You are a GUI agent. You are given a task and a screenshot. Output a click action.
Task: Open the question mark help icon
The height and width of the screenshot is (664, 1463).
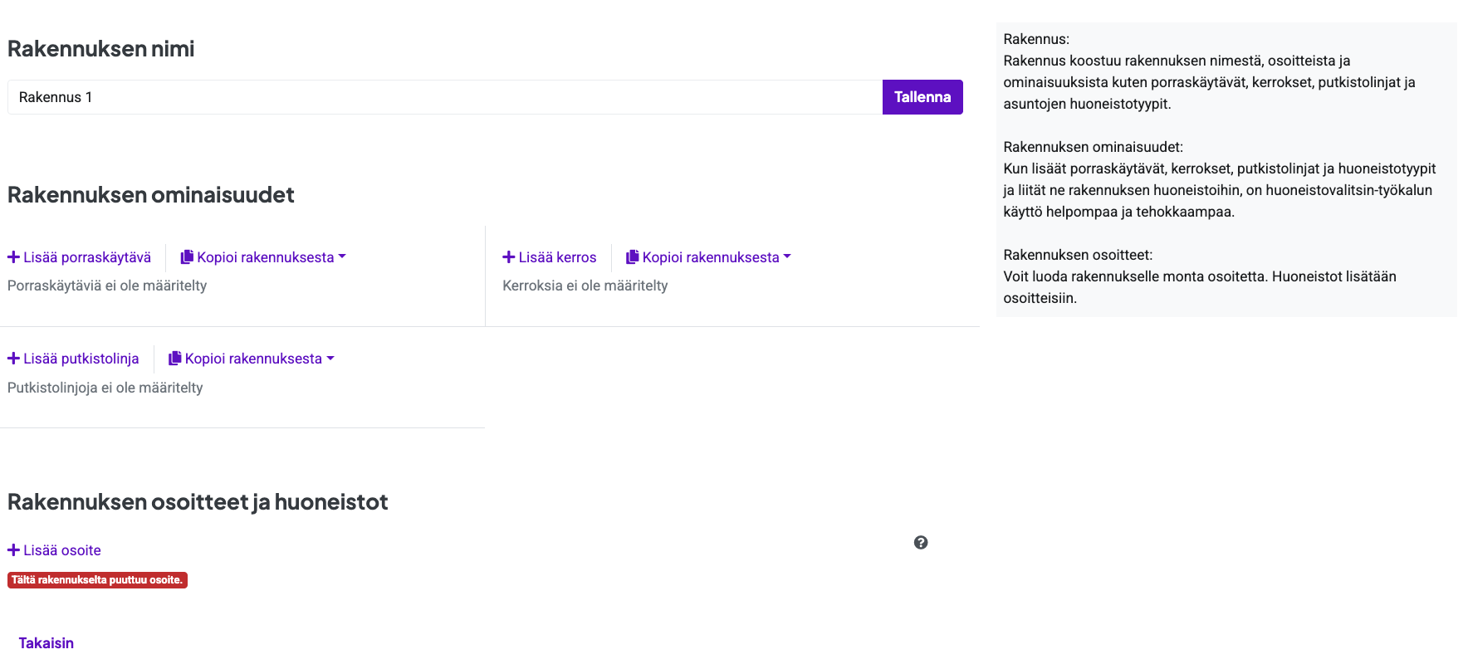pyautogui.click(x=921, y=543)
